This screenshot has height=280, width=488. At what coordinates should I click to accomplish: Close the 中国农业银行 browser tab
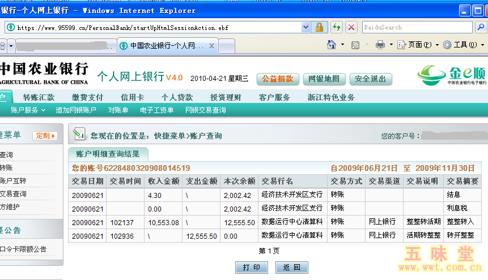pyautogui.click(x=212, y=46)
